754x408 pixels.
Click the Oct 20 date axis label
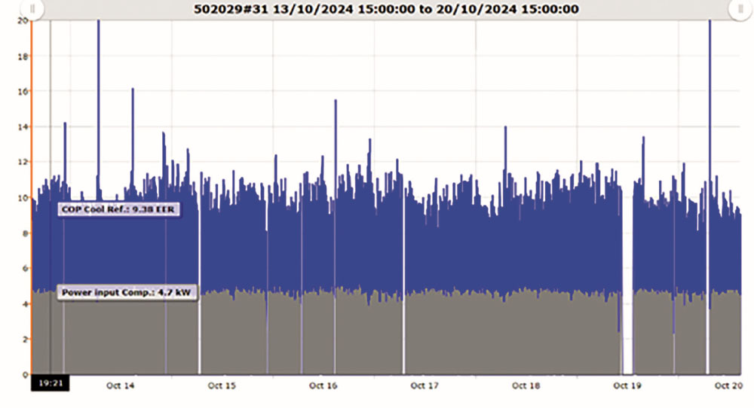[x=728, y=385]
